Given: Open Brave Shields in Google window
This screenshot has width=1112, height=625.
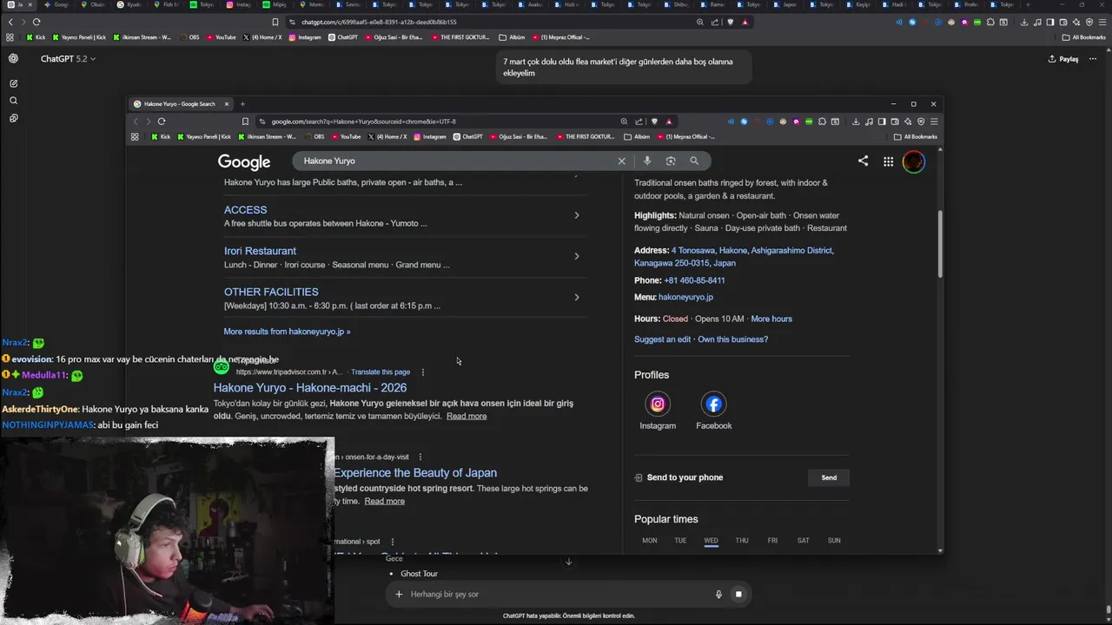Looking at the screenshot, I should (x=654, y=122).
